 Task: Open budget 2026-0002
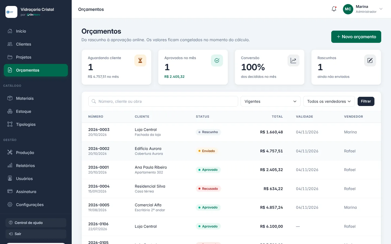click(99, 149)
